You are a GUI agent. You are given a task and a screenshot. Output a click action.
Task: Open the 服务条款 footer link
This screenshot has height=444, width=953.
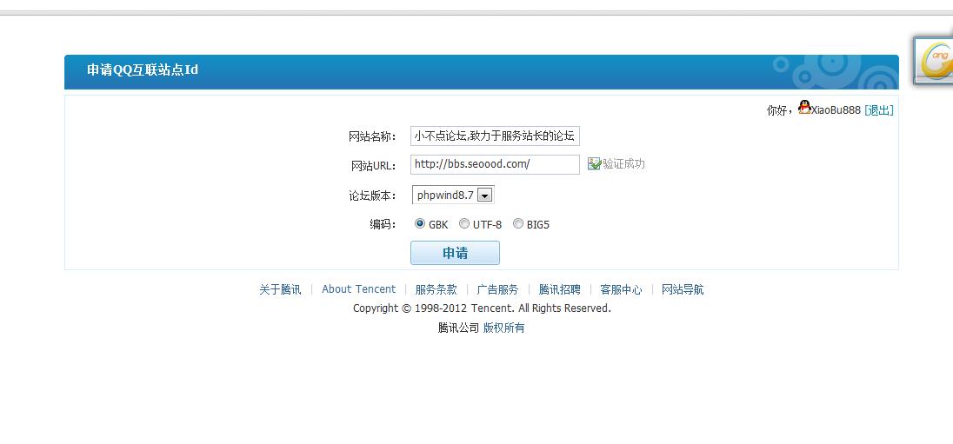[436, 289]
